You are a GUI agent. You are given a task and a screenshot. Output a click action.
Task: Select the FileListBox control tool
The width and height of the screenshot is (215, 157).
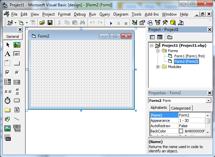[17, 110]
